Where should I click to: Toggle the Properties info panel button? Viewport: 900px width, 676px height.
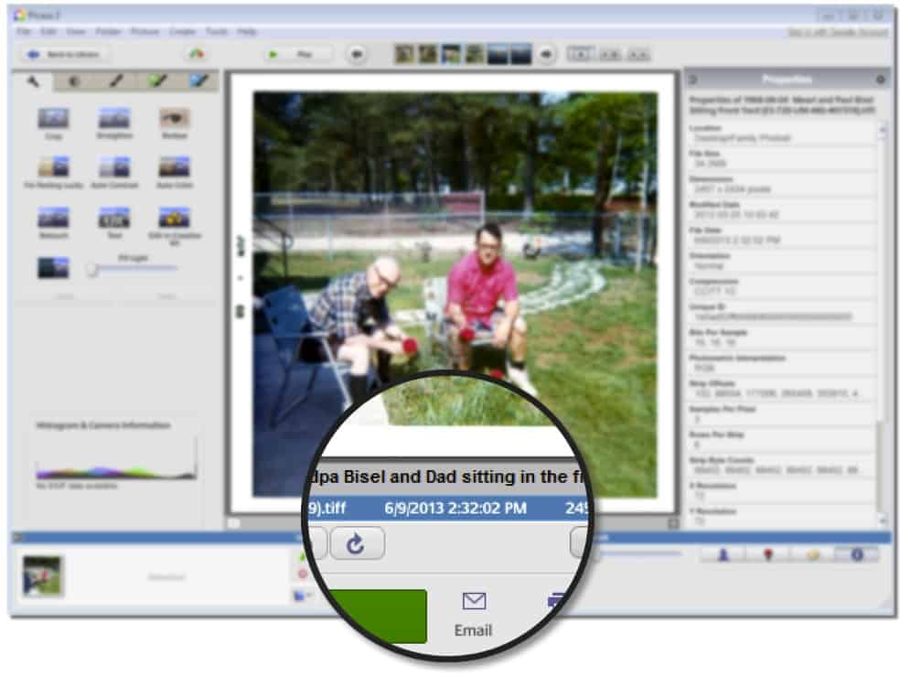click(x=856, y=555)
